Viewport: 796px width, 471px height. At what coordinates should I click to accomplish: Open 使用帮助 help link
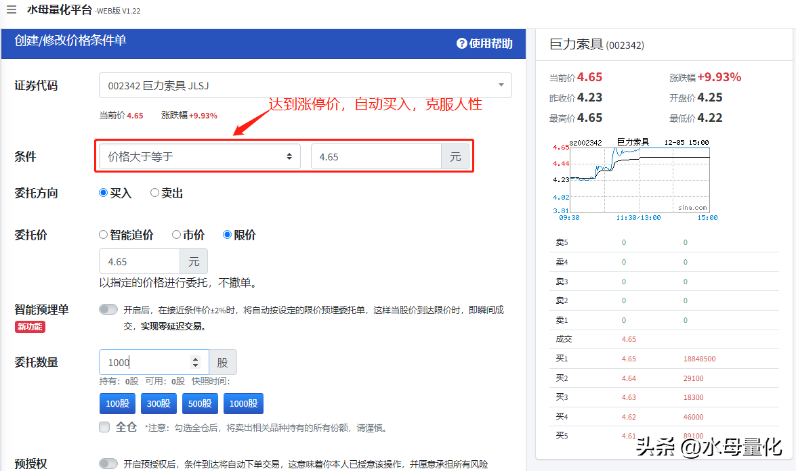pyautogui.click(x=485, y=43)
